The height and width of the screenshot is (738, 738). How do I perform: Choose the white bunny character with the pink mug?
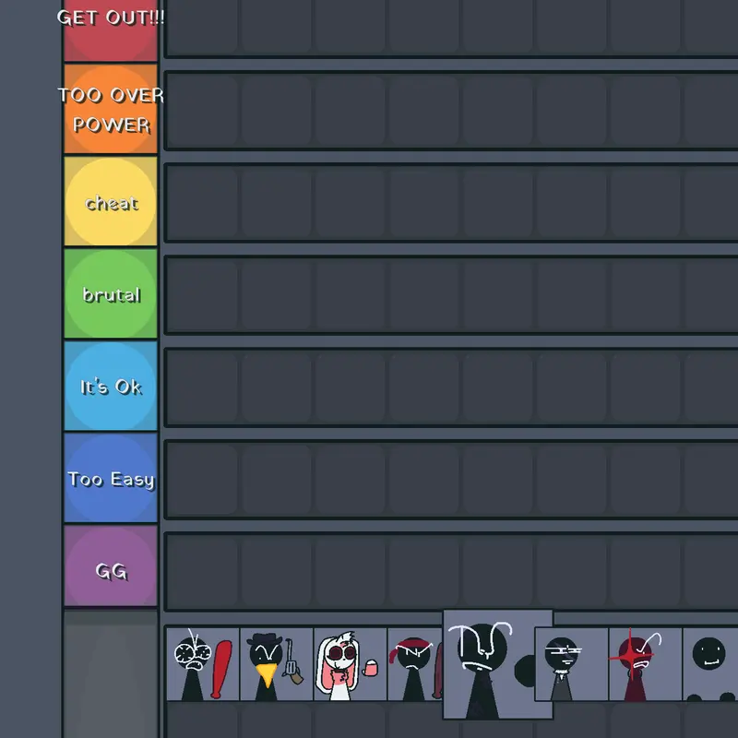(x=351, y=664)
